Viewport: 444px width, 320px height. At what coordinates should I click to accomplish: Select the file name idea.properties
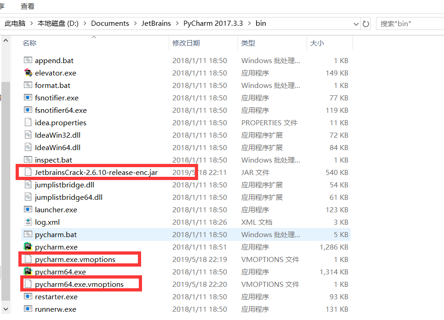(61, 122)
